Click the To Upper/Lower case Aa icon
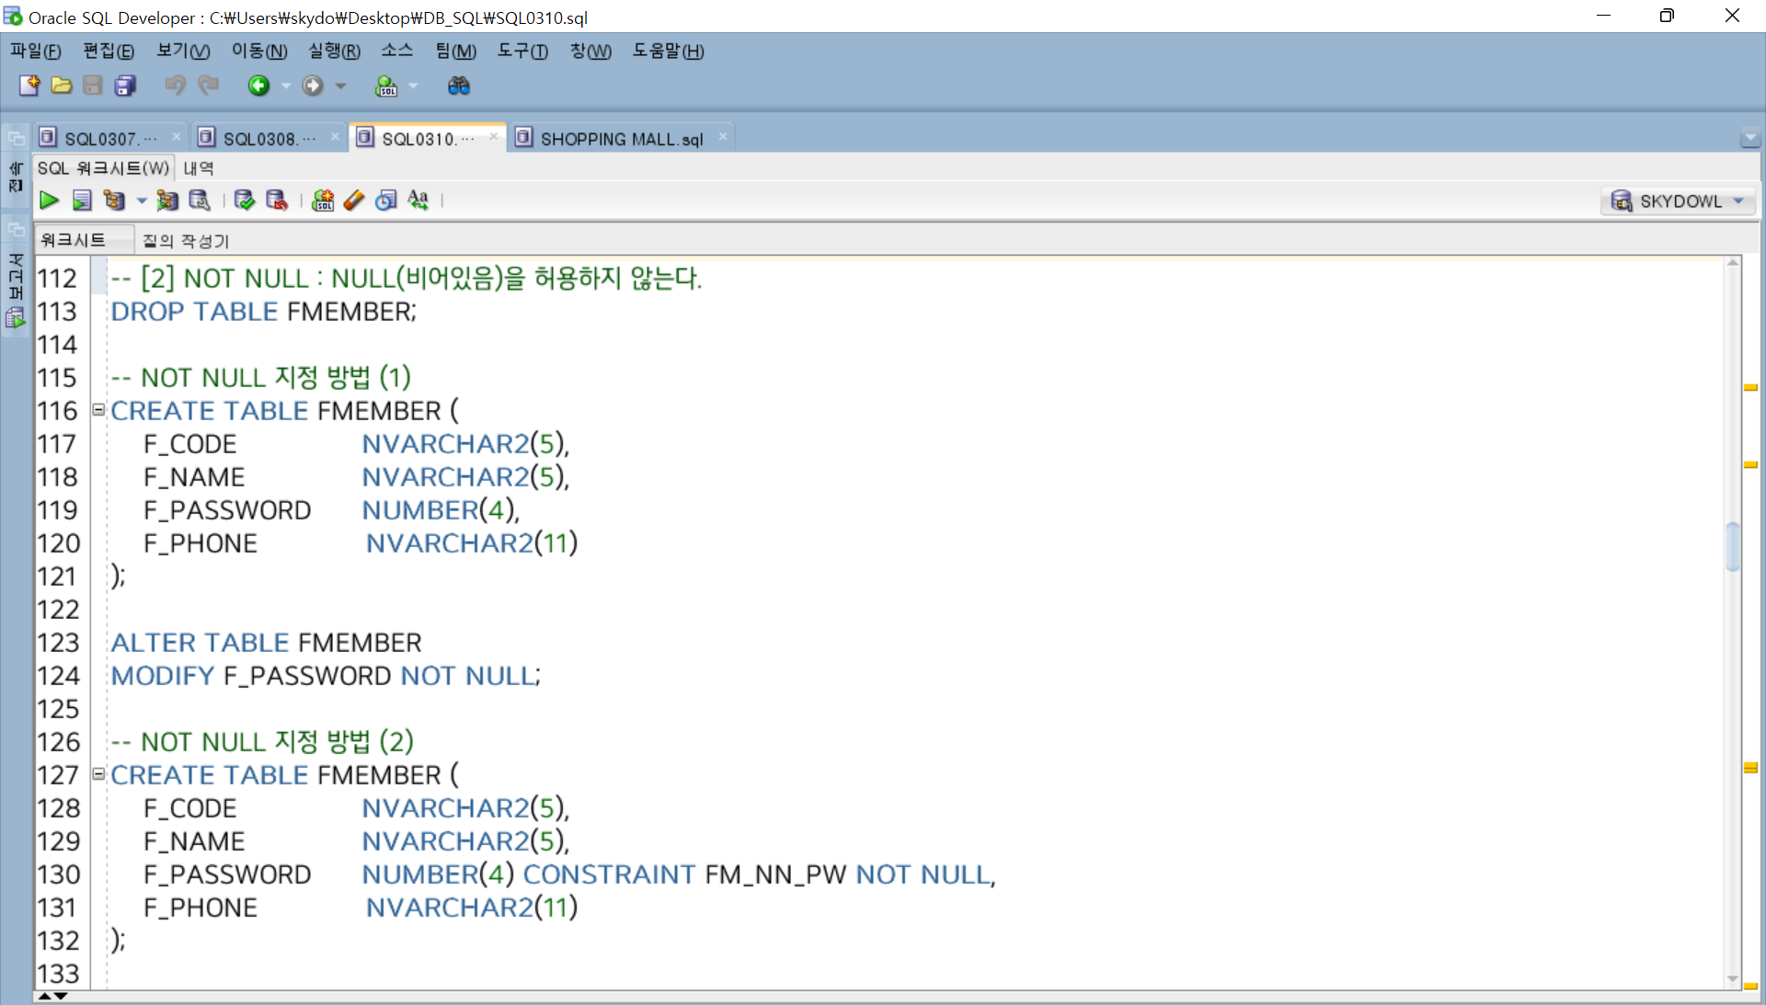1766x1005 pixels. coord(419,200)
